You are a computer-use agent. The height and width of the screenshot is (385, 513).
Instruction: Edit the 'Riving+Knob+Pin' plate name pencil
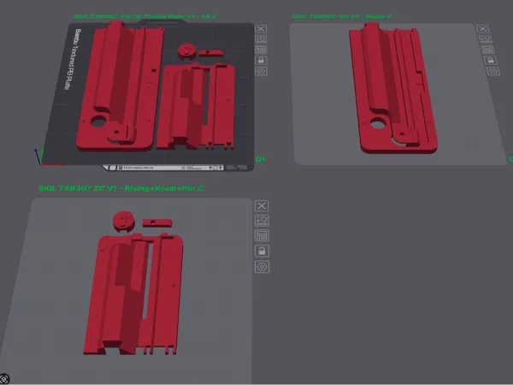tap(201, 188)
